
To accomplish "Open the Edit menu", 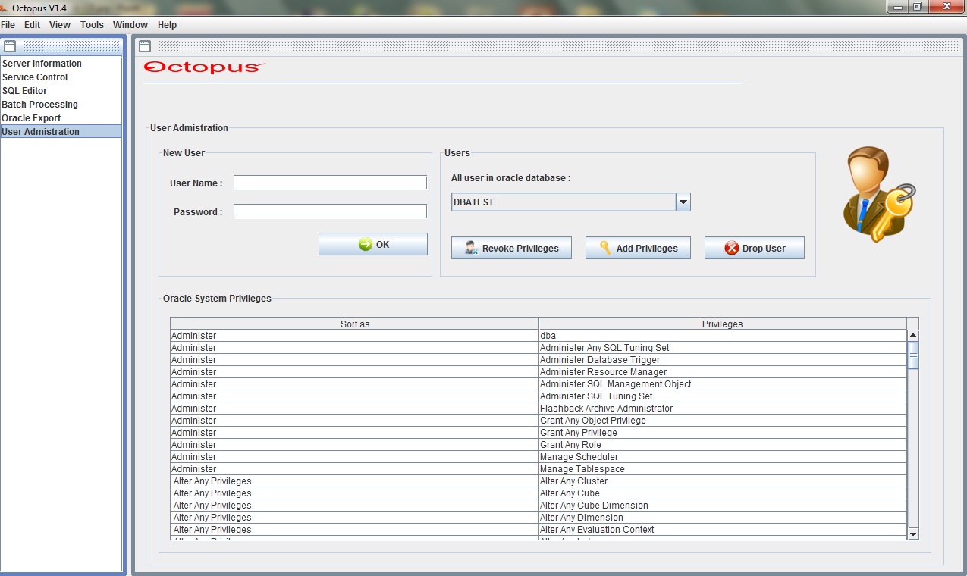I will [x=32, y=25].
